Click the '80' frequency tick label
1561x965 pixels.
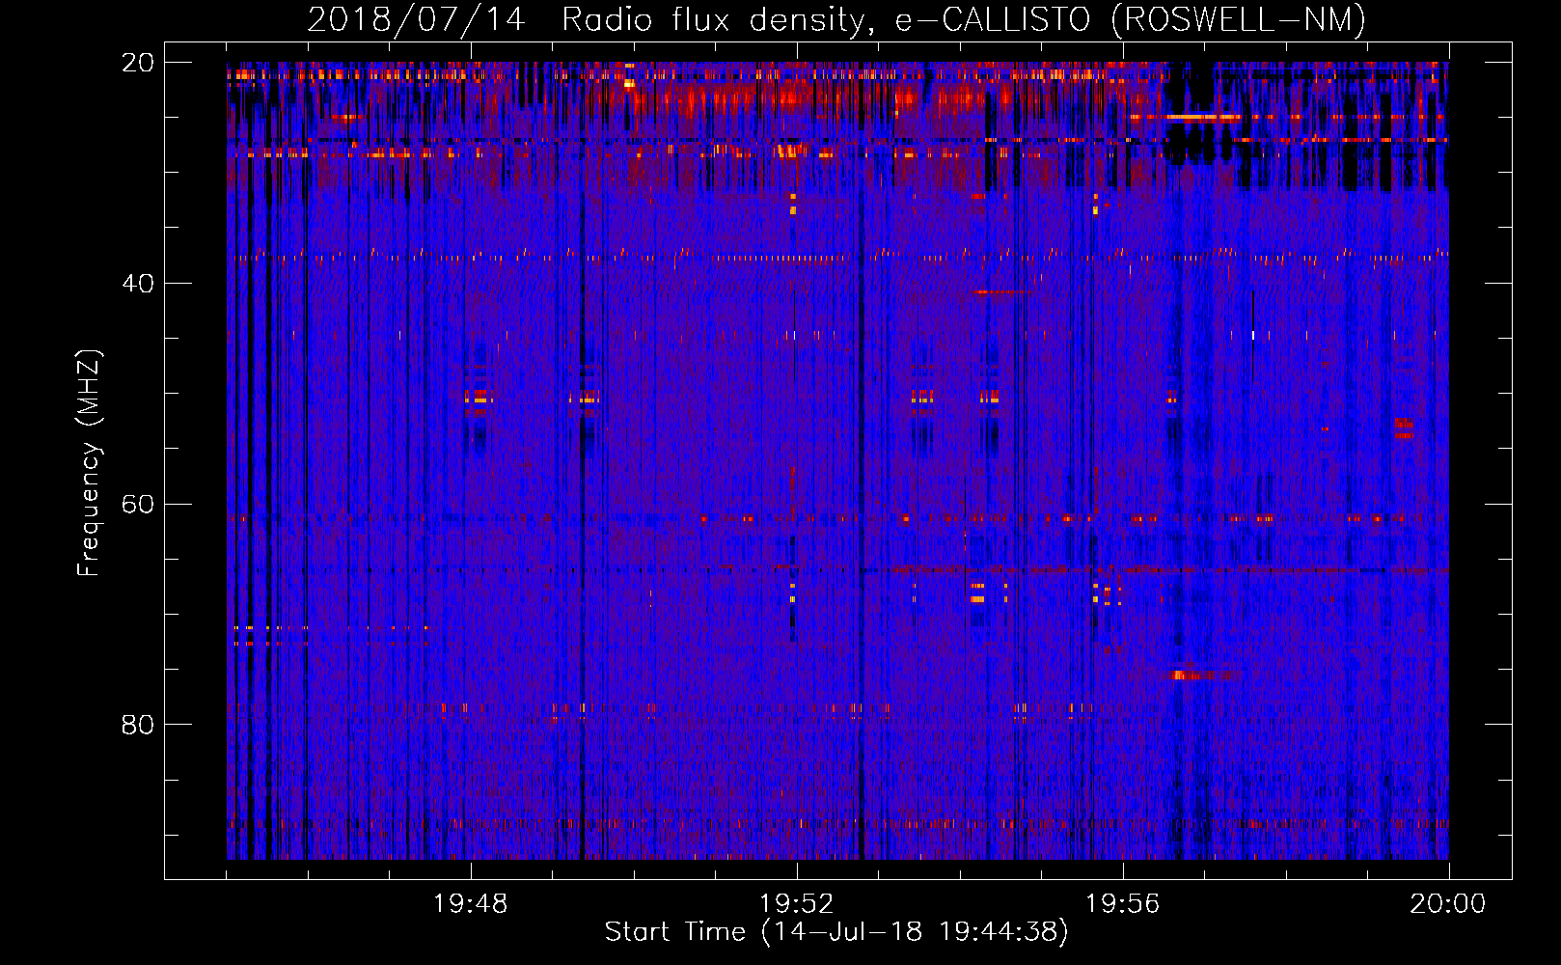138,724
